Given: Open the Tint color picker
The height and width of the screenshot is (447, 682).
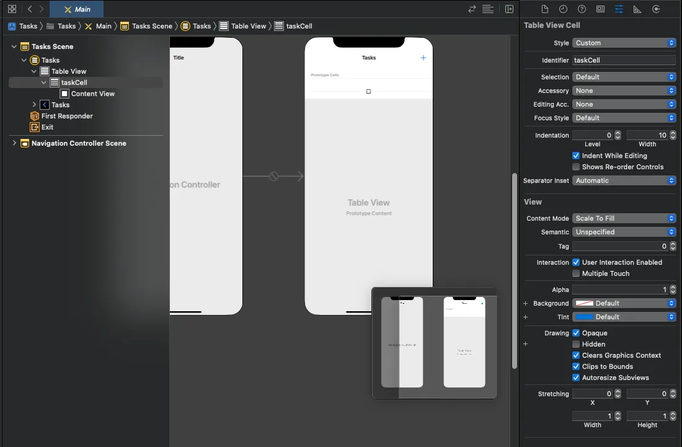Looking at the screenshot, I should tap(624, 317).
